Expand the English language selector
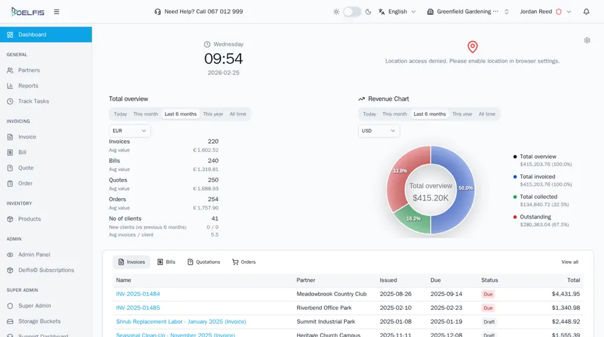 pyautogui.click(x=397, y=11)
